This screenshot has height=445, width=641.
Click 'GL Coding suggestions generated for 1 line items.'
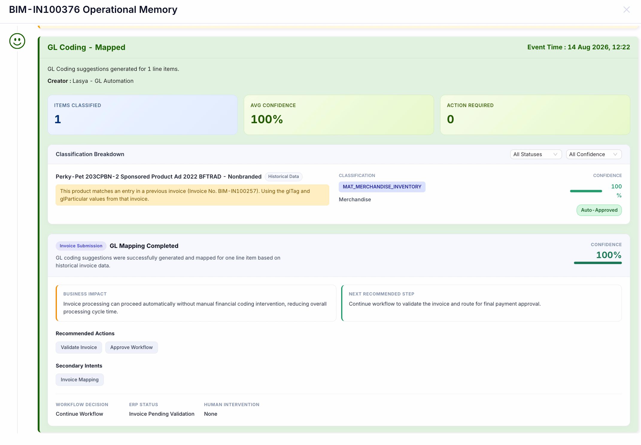pos(113,69)
